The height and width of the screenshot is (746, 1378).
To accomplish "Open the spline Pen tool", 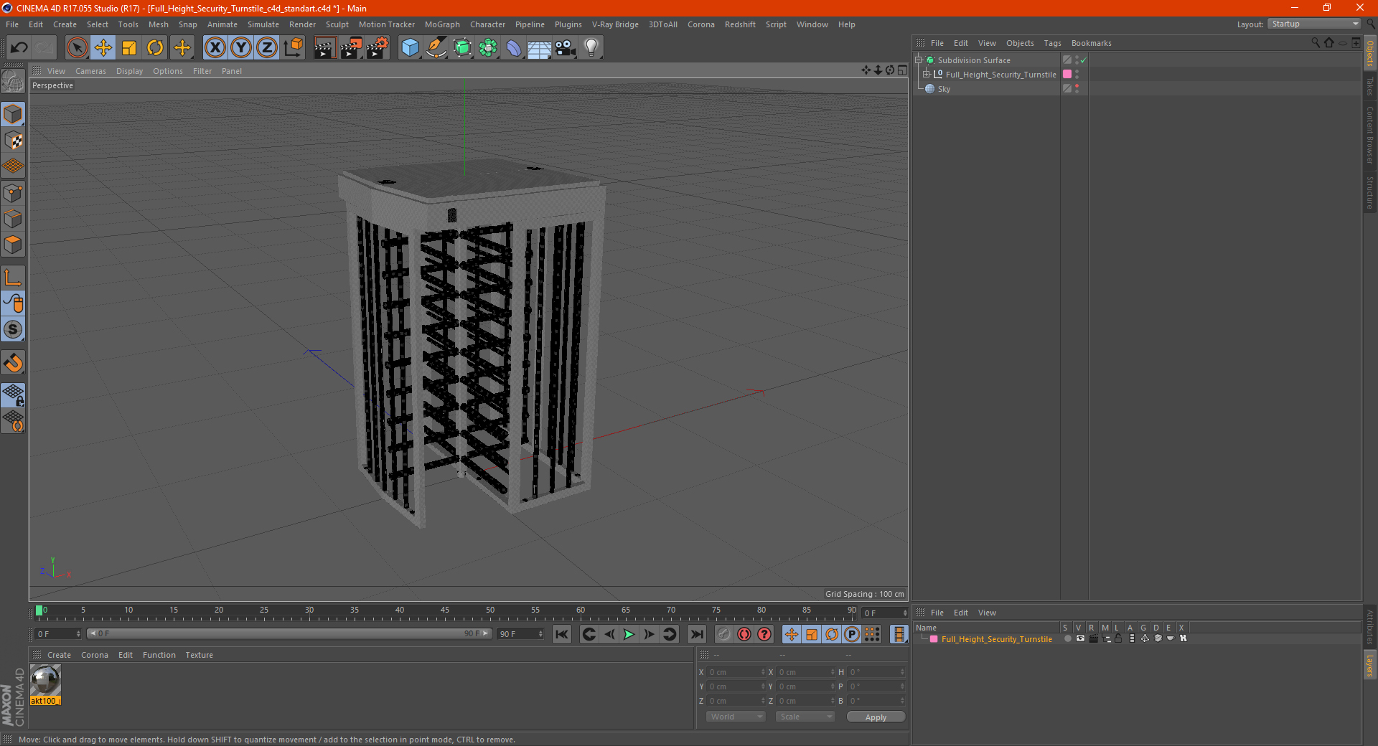I will point(436,48).
